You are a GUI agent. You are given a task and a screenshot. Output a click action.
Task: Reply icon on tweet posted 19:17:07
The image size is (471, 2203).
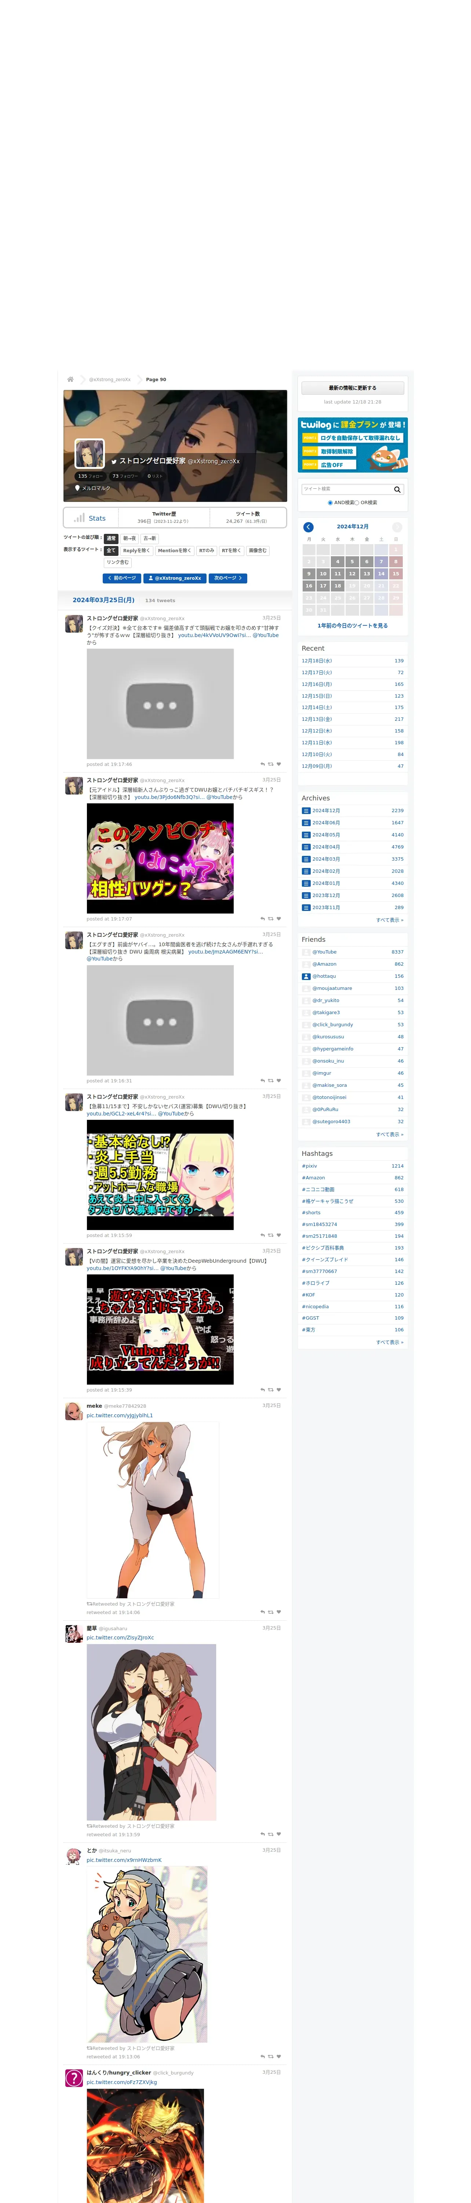click(262, 919)
